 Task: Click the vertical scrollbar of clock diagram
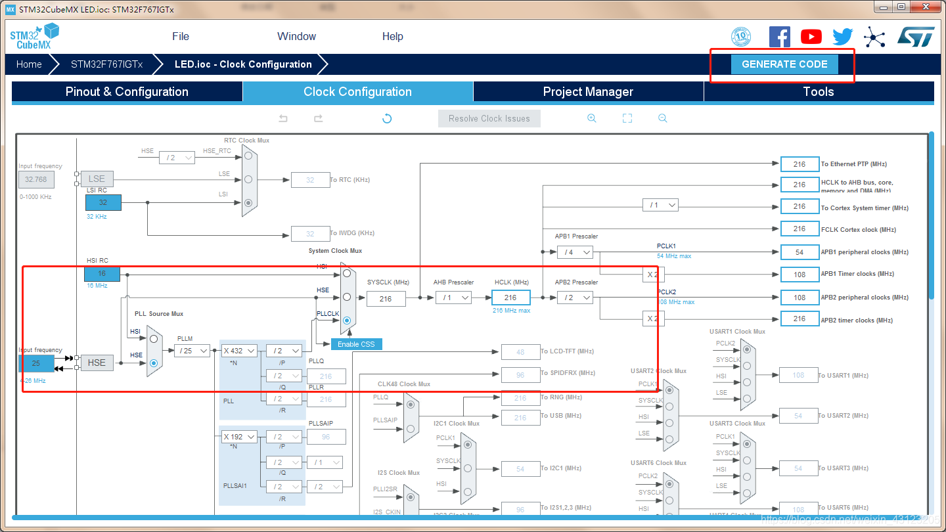click(932, 217)
